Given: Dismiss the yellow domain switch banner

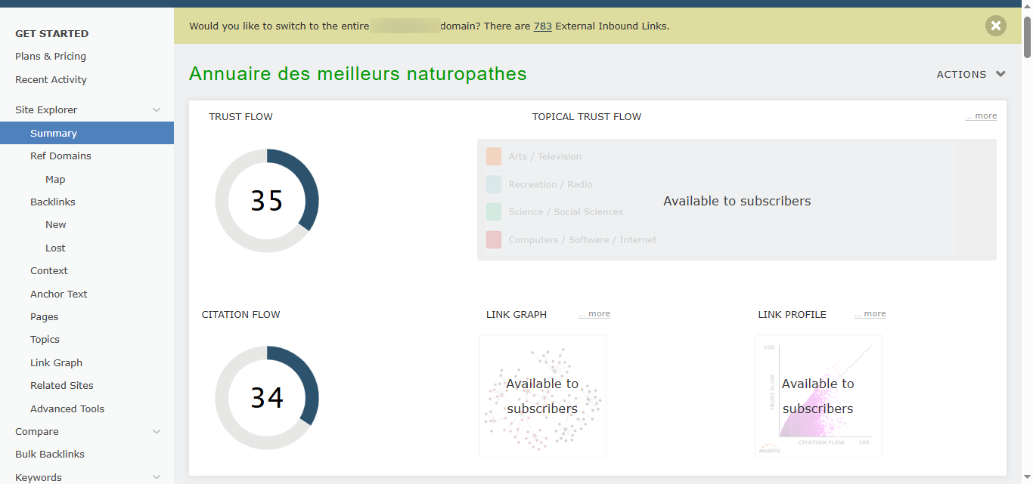Looking at the screenshot, I should point(995,26).
